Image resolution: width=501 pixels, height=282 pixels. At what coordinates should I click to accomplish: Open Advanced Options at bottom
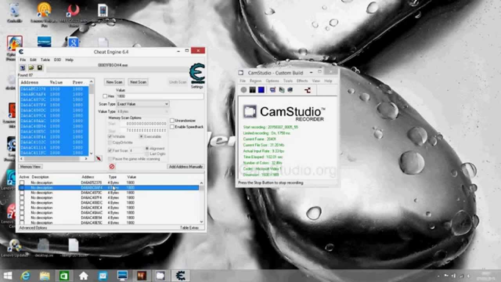pyautogui.click(x=33, y=228)
